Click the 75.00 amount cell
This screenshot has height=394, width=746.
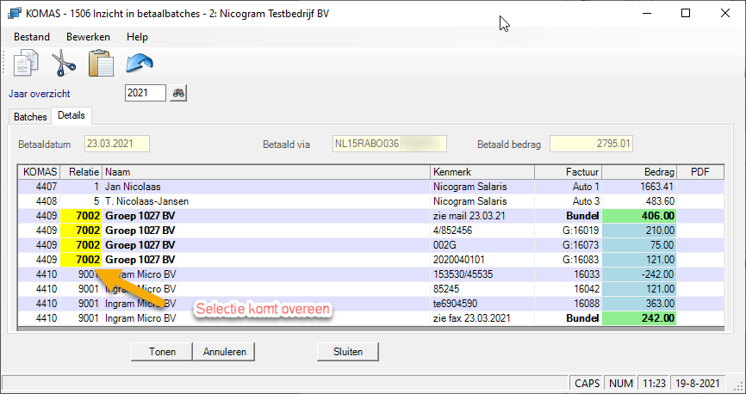(639, 245)
